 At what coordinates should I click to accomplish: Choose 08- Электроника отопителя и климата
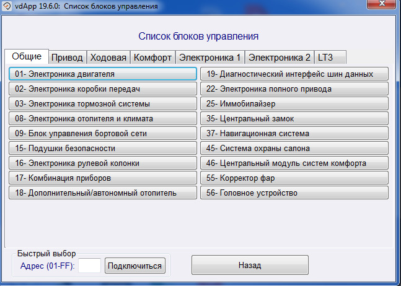point(103,118)
